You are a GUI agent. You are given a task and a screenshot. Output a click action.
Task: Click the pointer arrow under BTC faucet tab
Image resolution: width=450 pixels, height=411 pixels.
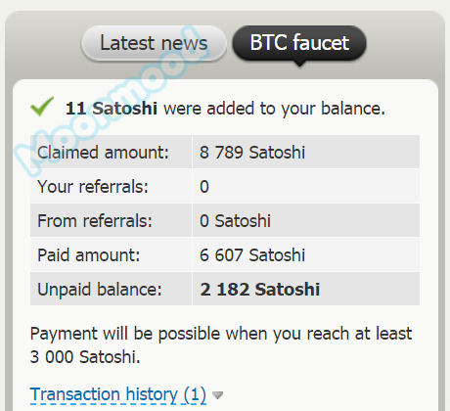click(299, 64)
